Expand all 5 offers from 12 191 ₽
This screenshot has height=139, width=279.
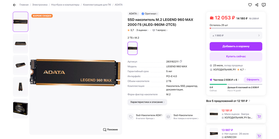tap(228, 101)
